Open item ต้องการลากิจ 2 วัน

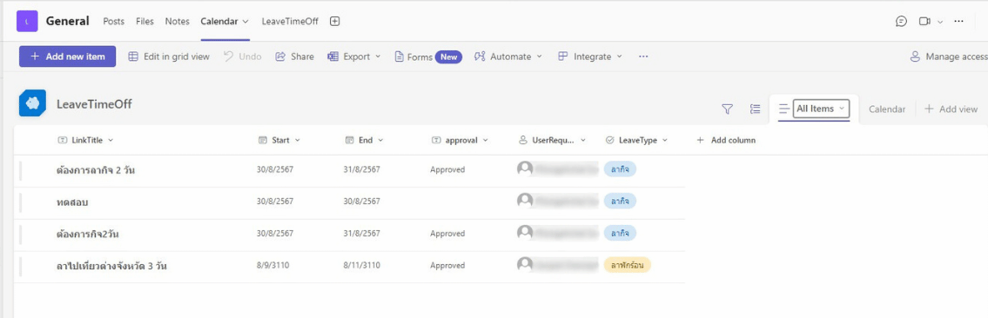pos(95,170)
